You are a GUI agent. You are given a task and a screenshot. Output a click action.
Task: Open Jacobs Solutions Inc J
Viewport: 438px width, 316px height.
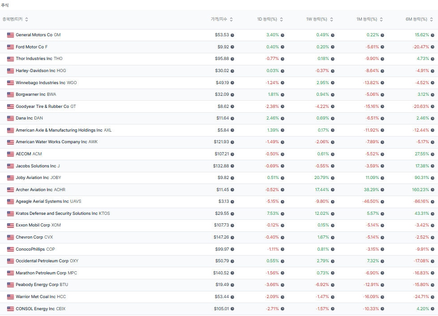click(x=38, y=166)
